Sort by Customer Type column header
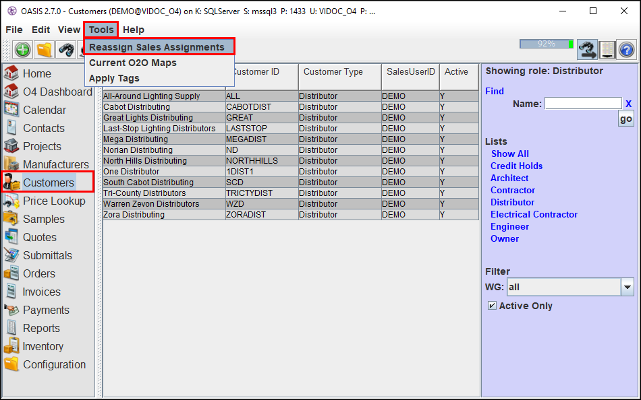 pos(339,77)
